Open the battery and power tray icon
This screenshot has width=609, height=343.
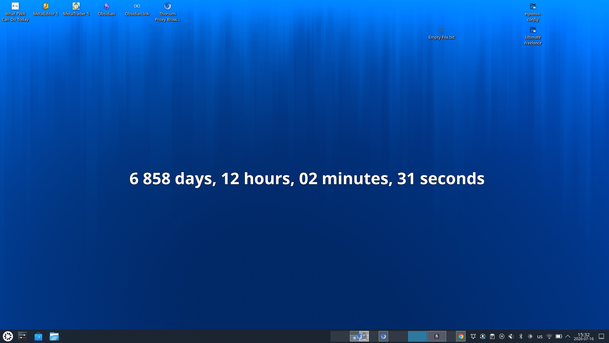tap(559, 336)
